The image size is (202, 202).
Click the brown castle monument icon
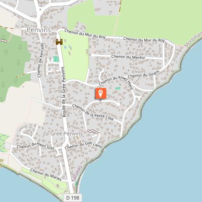pos(59,42)
